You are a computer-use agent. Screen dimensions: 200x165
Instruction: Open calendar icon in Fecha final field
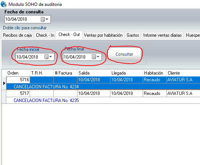94,57
